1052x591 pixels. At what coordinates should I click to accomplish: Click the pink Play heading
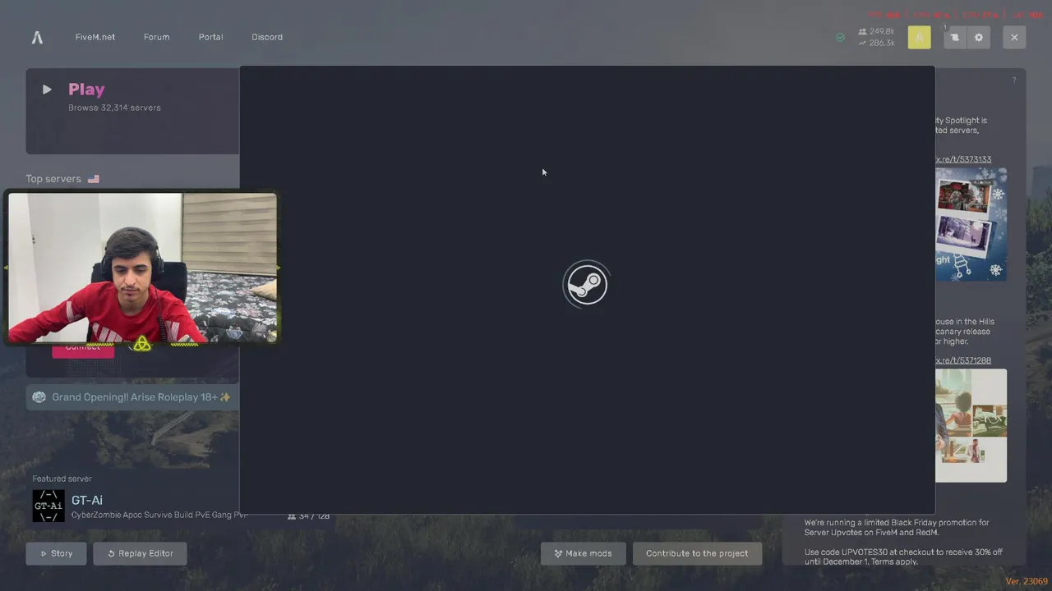(x=86, y=89)
